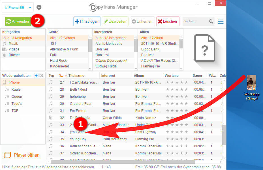Image resolution: width=263 pixels, height=170 pixels.
Task: Select genre 131
Action: pos(68,44)
